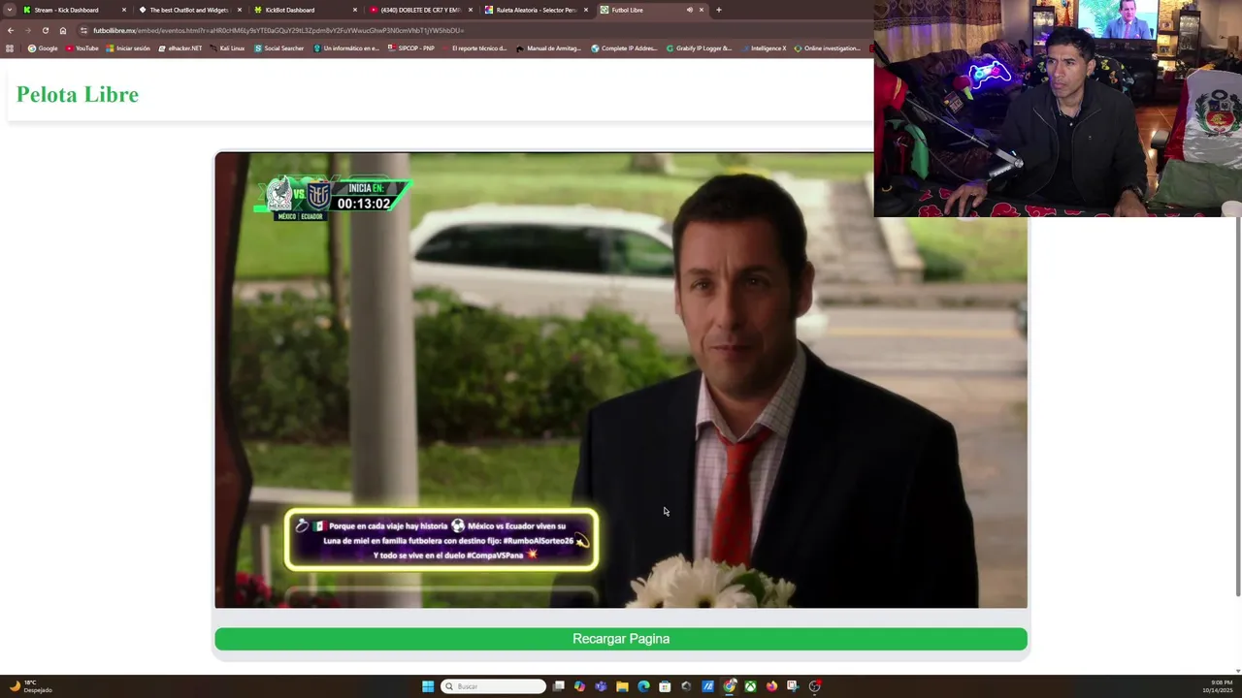Image resolution: width=1242 pixels, height=698 pixels.
Task: Switch to The best ChatBot and Widgets tab
Action: point(188,10)
